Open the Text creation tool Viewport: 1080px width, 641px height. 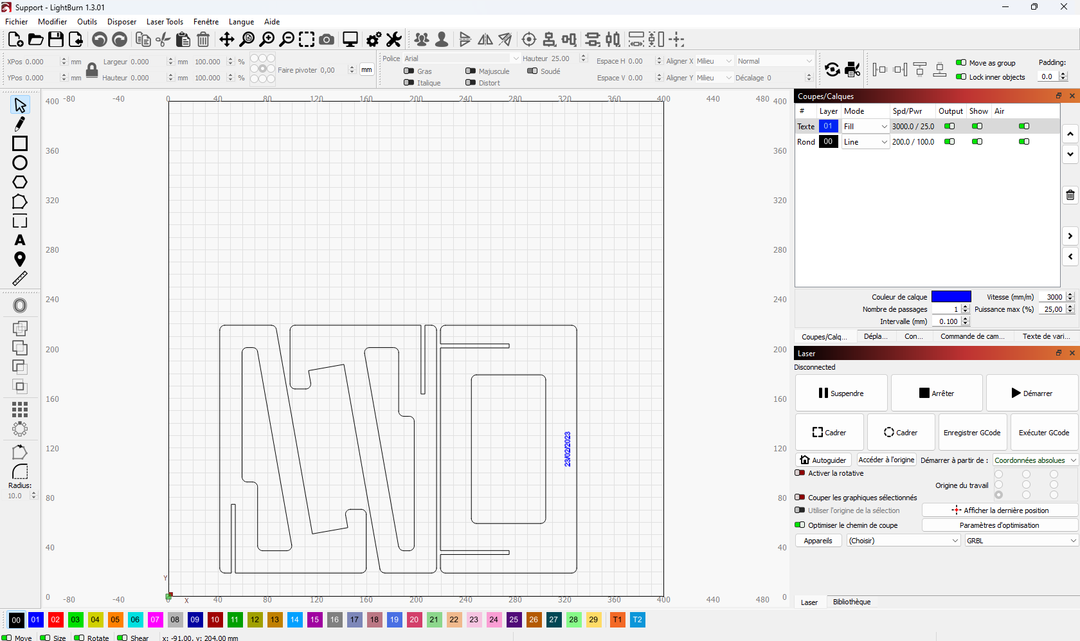tap(19, 240)
